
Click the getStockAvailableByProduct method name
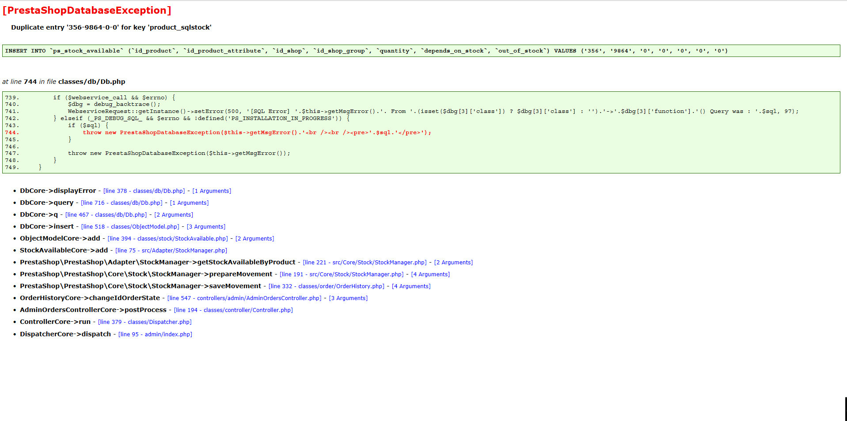158,262
